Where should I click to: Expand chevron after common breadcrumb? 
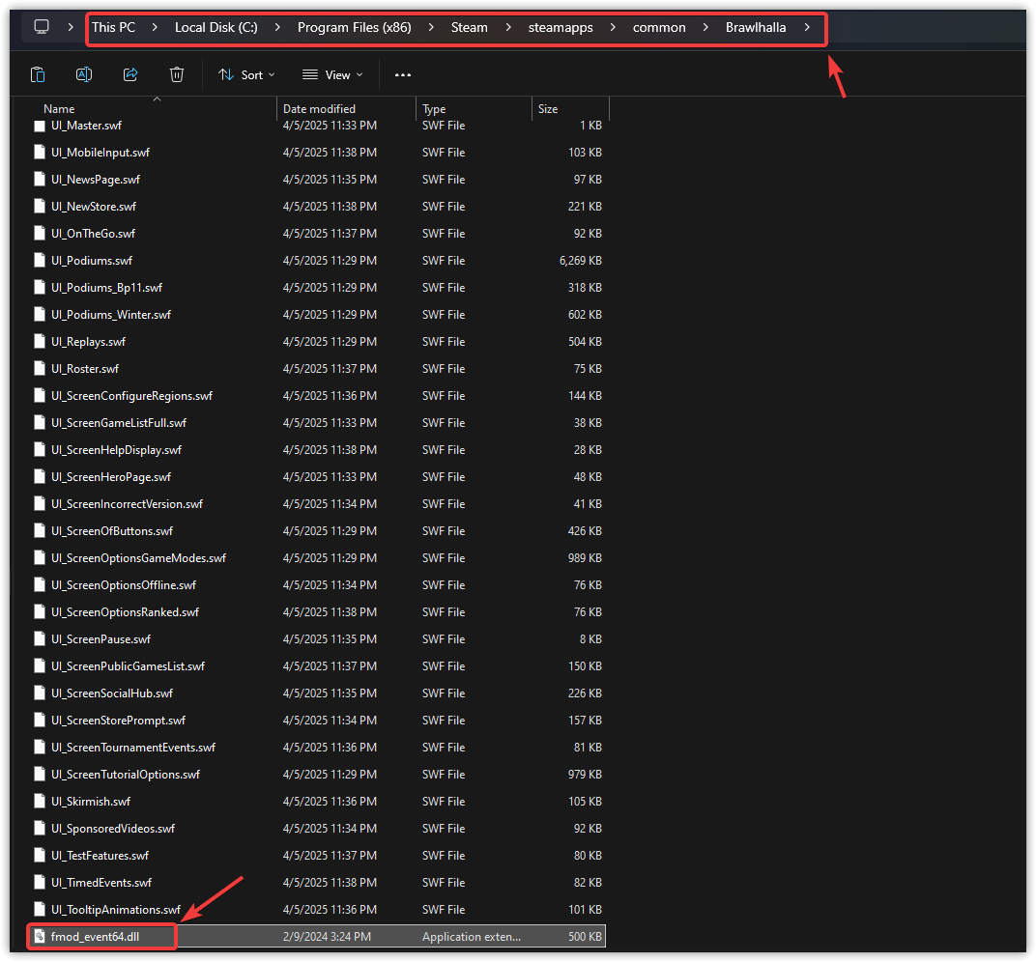tap(705, 27)
